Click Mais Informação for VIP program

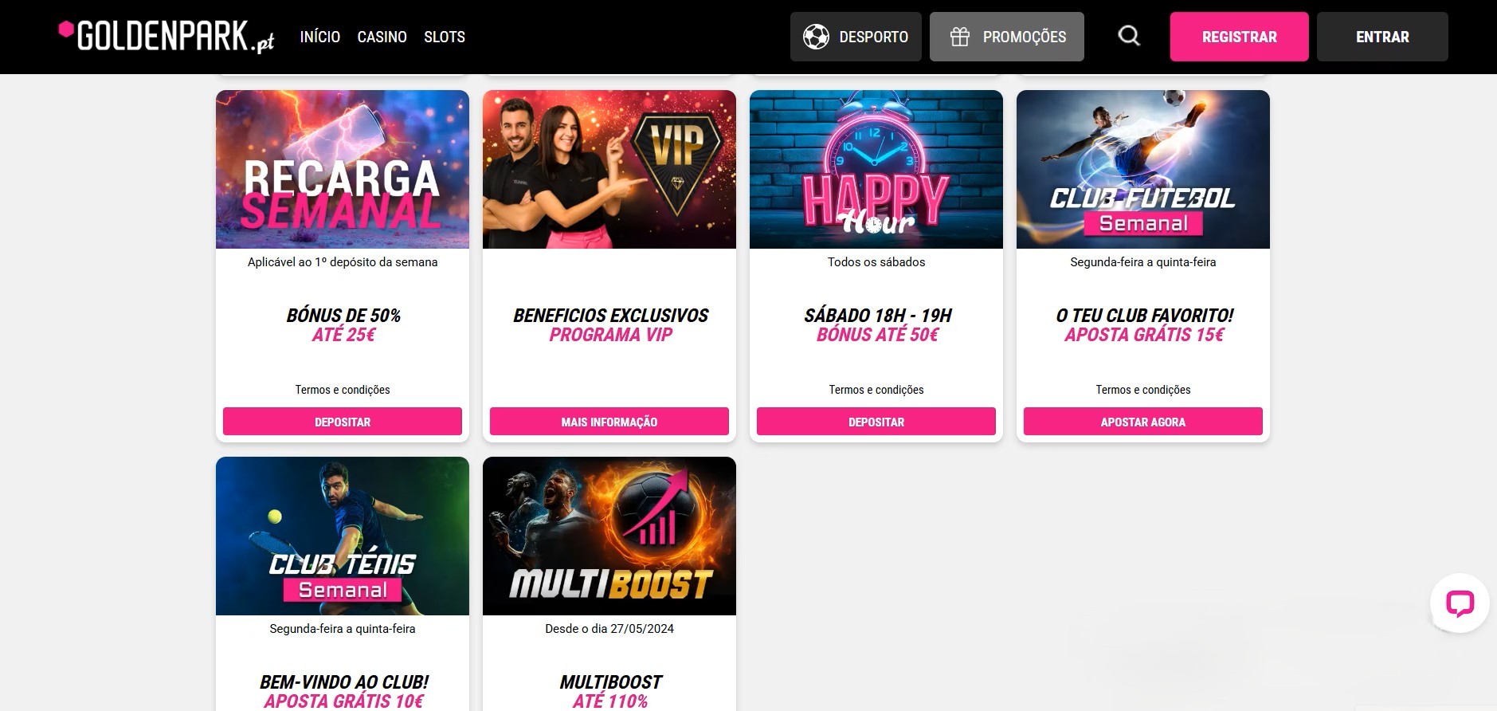click(x=609, y=422)
